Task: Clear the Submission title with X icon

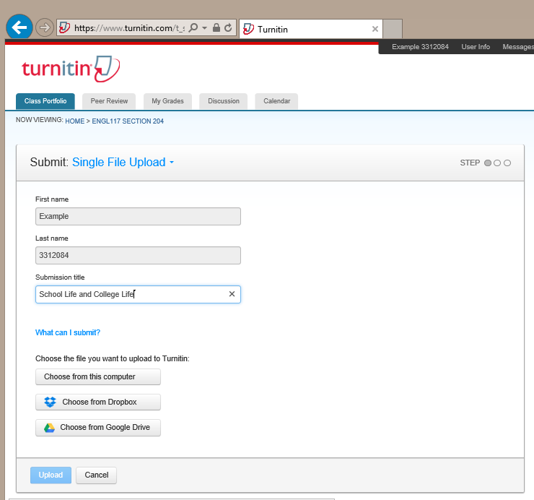Action: [232, 294]
